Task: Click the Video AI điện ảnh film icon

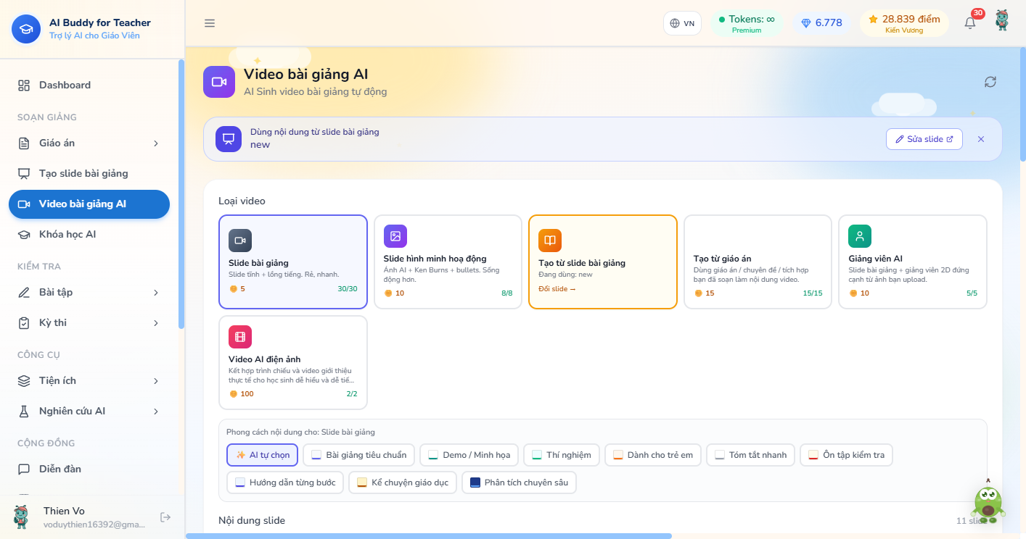Action: (240, 337)
